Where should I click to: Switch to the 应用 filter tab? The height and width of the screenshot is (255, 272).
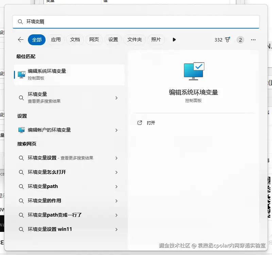coord(56,40)
